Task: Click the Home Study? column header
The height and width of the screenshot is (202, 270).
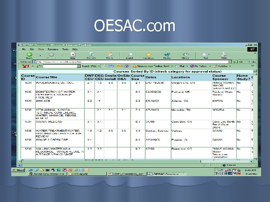Action: coord(243,77)
